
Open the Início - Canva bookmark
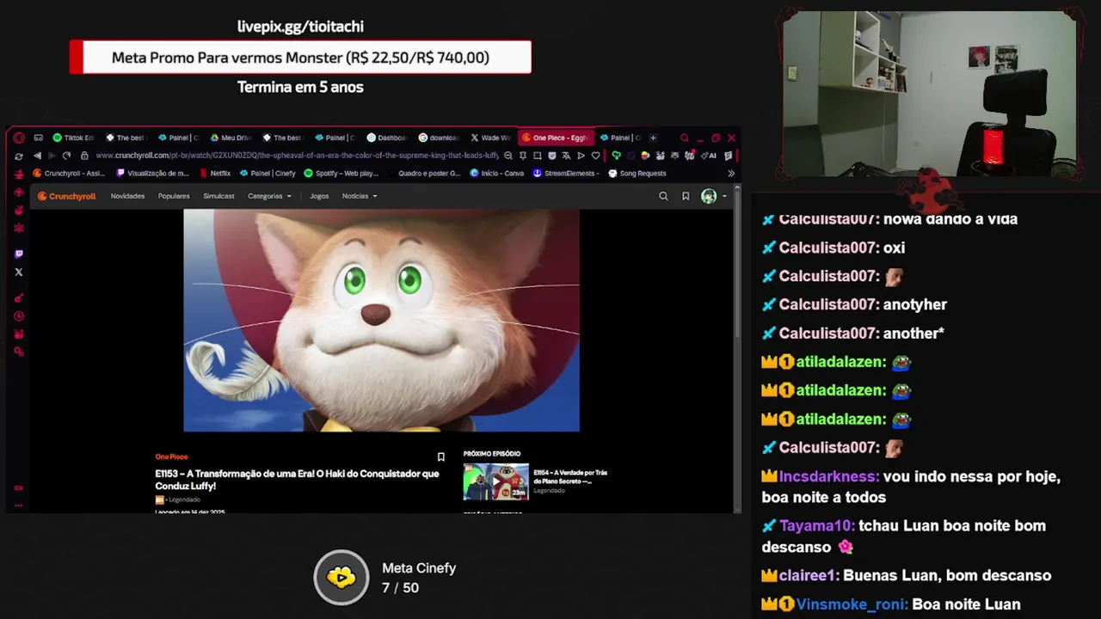[x=497, y=173]
